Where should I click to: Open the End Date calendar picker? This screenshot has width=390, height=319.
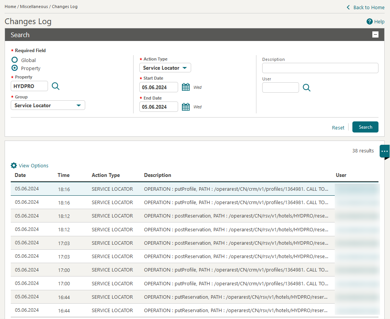point(186,107)
